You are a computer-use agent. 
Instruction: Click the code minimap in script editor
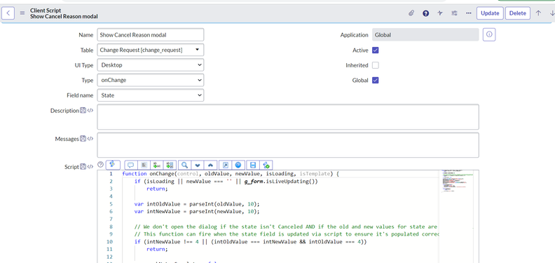[458, 182]
